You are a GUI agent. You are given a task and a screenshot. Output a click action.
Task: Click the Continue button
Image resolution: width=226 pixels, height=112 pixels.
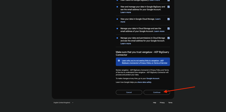[157, 92]
